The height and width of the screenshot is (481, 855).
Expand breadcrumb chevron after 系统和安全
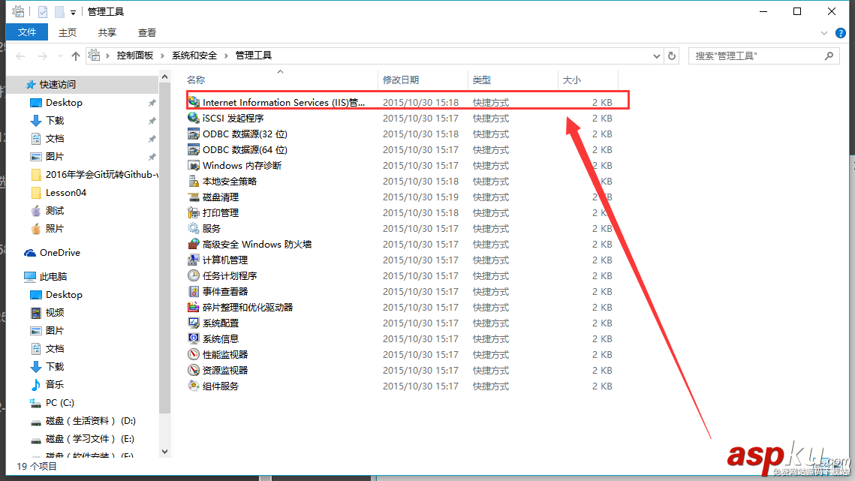coord(226,56)
